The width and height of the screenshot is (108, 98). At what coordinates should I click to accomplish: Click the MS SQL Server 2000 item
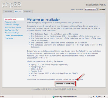tap(54, 73)
